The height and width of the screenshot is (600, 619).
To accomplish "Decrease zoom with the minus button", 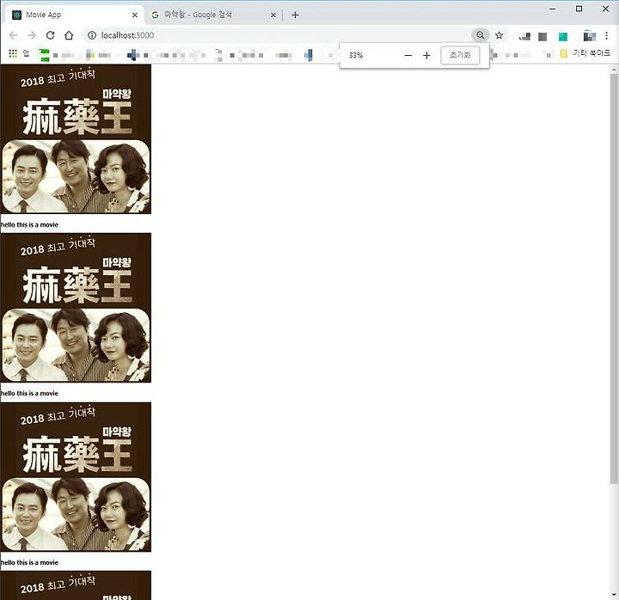I will tap(408, 56).
